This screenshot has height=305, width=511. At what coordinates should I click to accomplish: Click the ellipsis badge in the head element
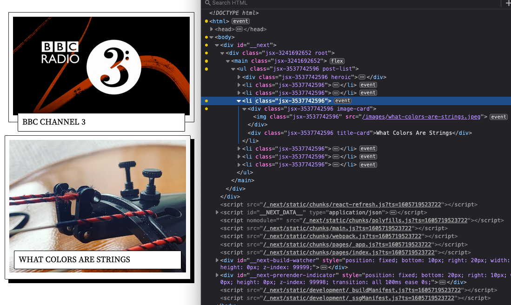tap(239, 29)
